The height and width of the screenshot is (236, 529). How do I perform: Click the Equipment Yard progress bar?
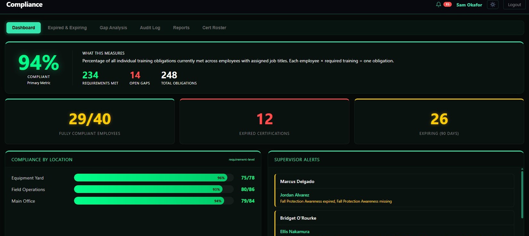coord(154,178)
